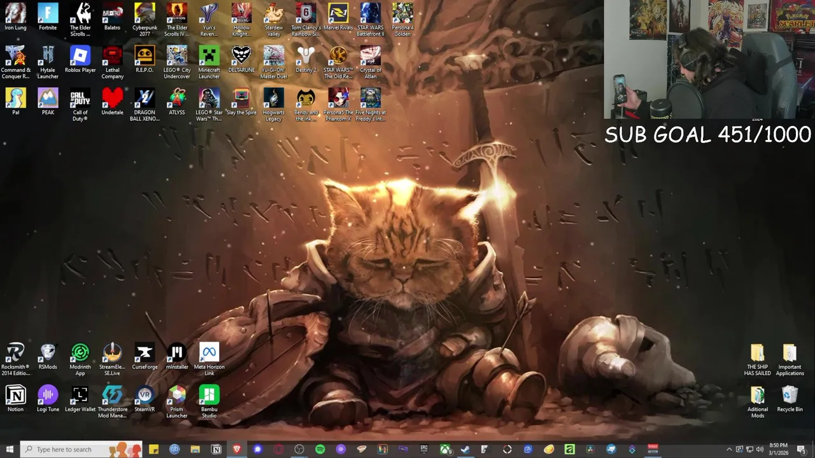The image size is (815, 458).
Task: Select the PEAK game icon
Action: (x=48, y=102)
